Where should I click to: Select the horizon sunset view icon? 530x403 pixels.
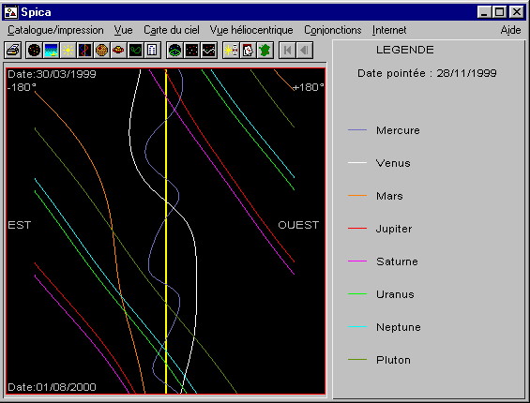click(51, 51)
